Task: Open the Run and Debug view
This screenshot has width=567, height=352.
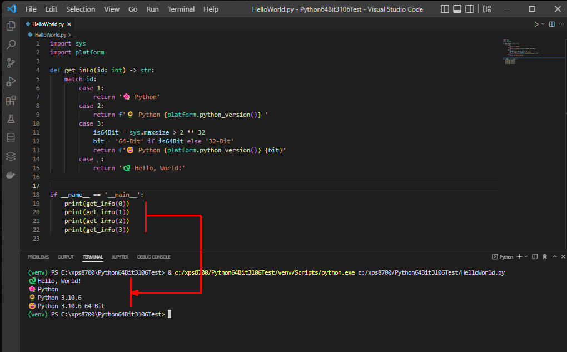Action: pyautogui.click(x=11, y=82)
